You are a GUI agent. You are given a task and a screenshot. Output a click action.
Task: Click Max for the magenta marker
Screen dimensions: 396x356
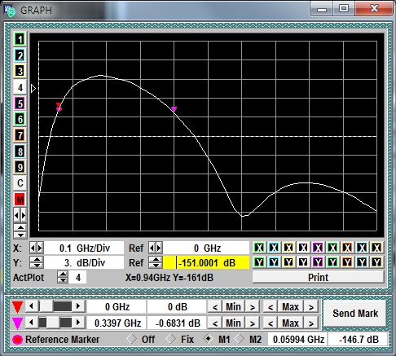pos(290,323)
